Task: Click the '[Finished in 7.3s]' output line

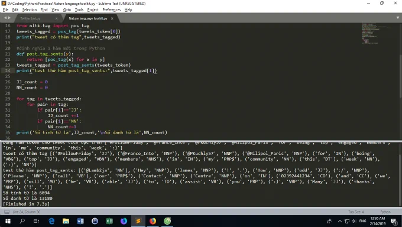Action: 26,204
